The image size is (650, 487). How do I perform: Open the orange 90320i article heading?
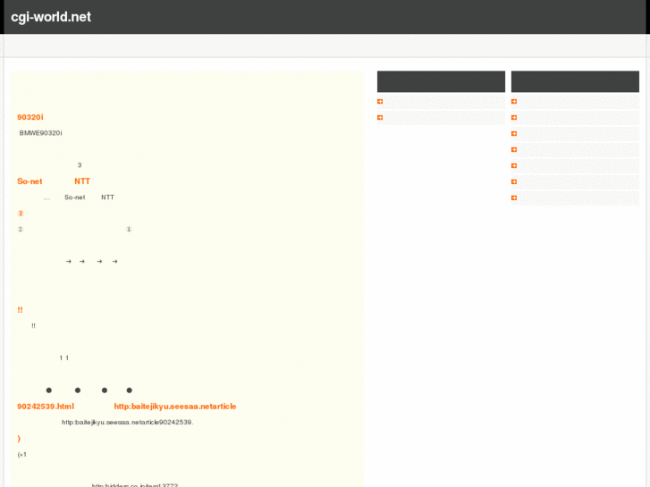30,117
